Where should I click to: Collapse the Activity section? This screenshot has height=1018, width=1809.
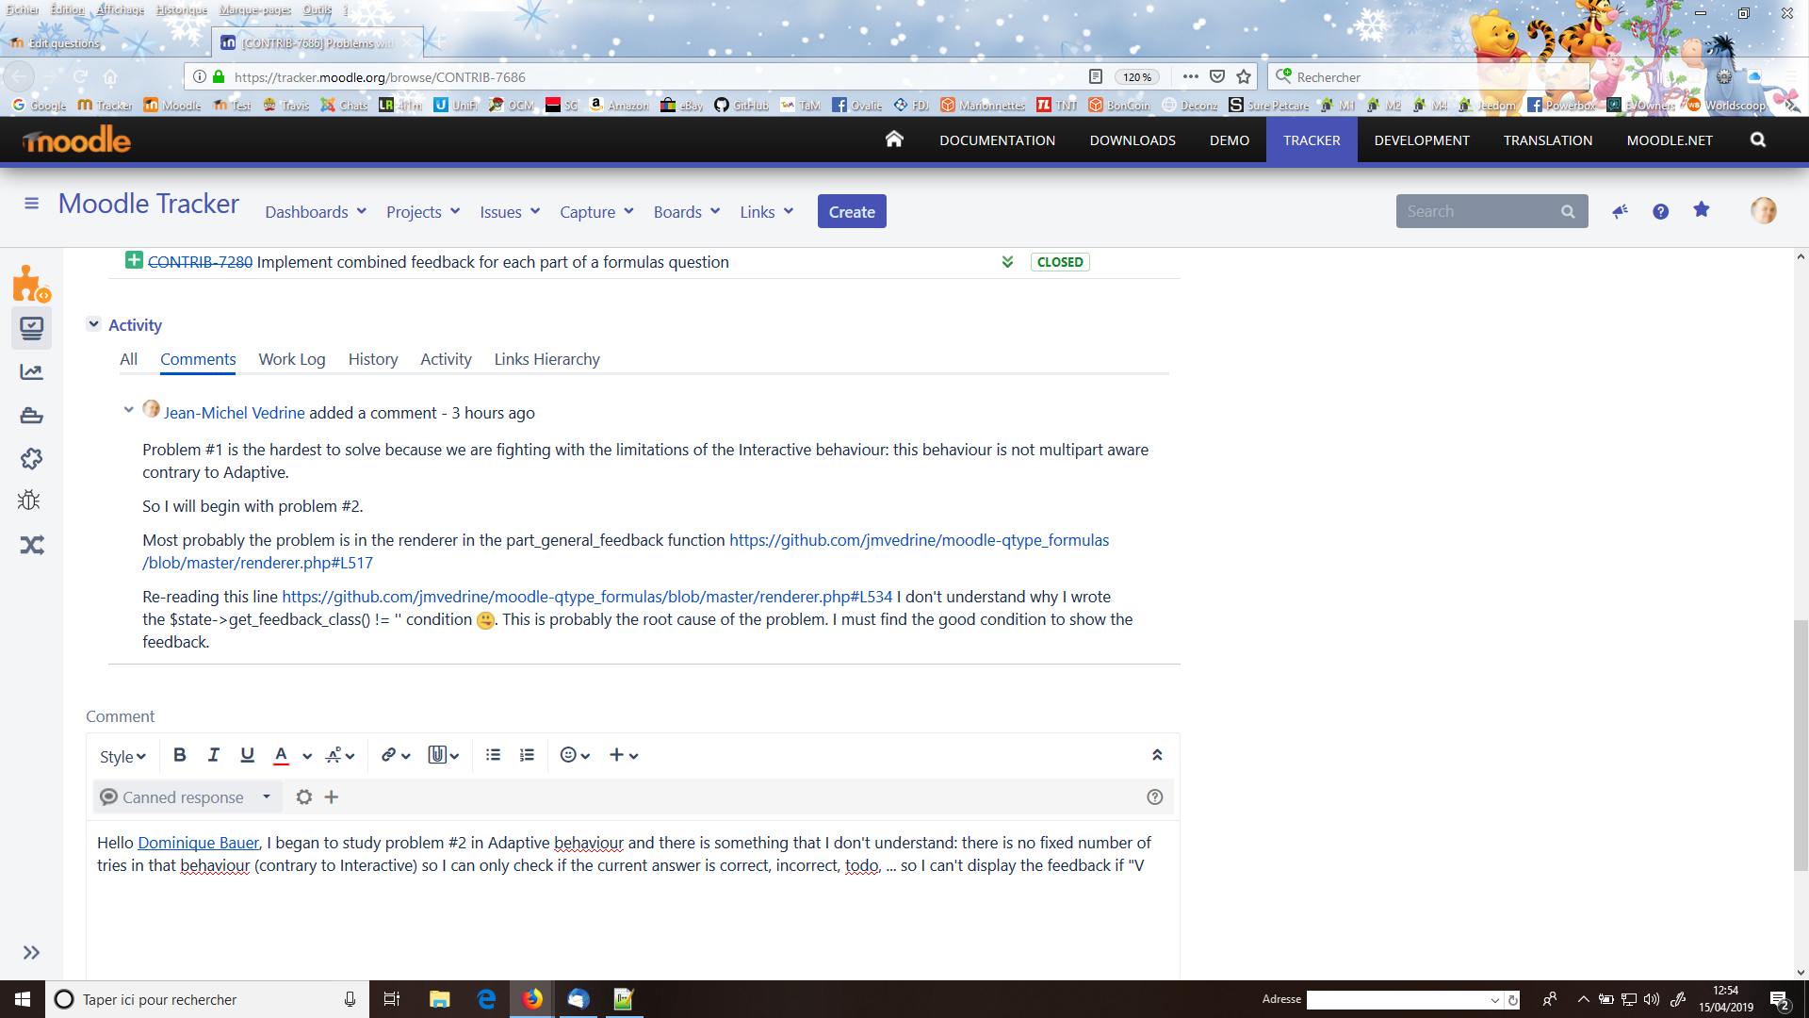(94, 324)
